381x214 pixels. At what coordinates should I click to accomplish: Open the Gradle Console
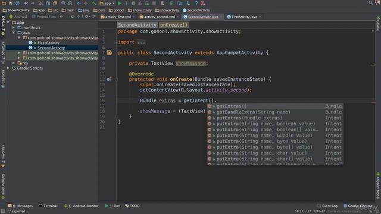pyautogui.click(x=358, y=206)
